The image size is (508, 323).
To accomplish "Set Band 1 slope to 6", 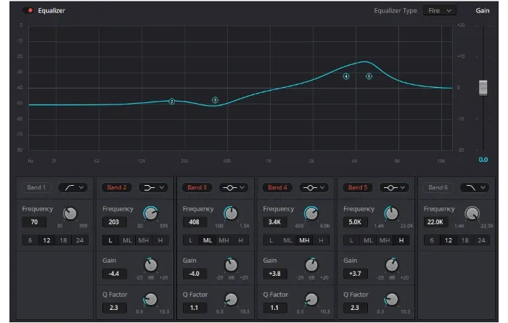I will [30, 240].
